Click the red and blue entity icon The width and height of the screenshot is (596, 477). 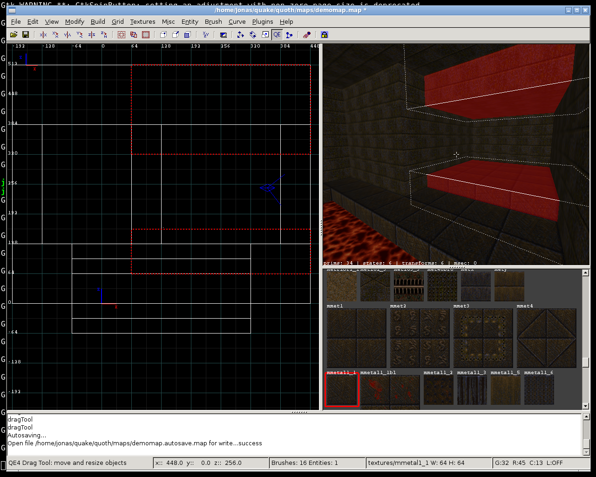point(307,34)
